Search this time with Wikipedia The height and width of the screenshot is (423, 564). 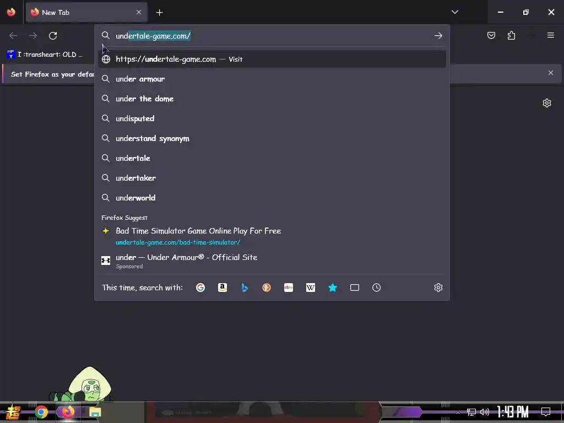[x=311, y=288]
